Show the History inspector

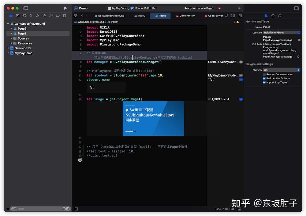click(273, 16)
